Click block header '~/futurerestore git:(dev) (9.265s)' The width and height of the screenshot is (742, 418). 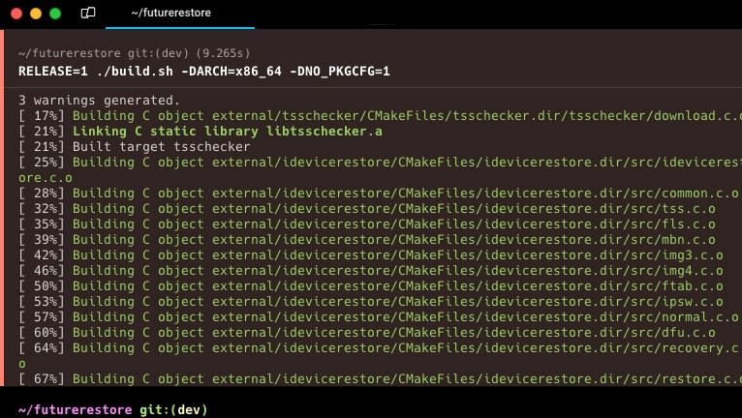pyautogui.click(x=134, y=53)
